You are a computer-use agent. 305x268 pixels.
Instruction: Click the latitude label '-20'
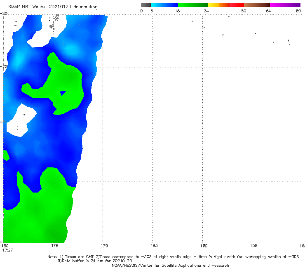coord(4,13)
